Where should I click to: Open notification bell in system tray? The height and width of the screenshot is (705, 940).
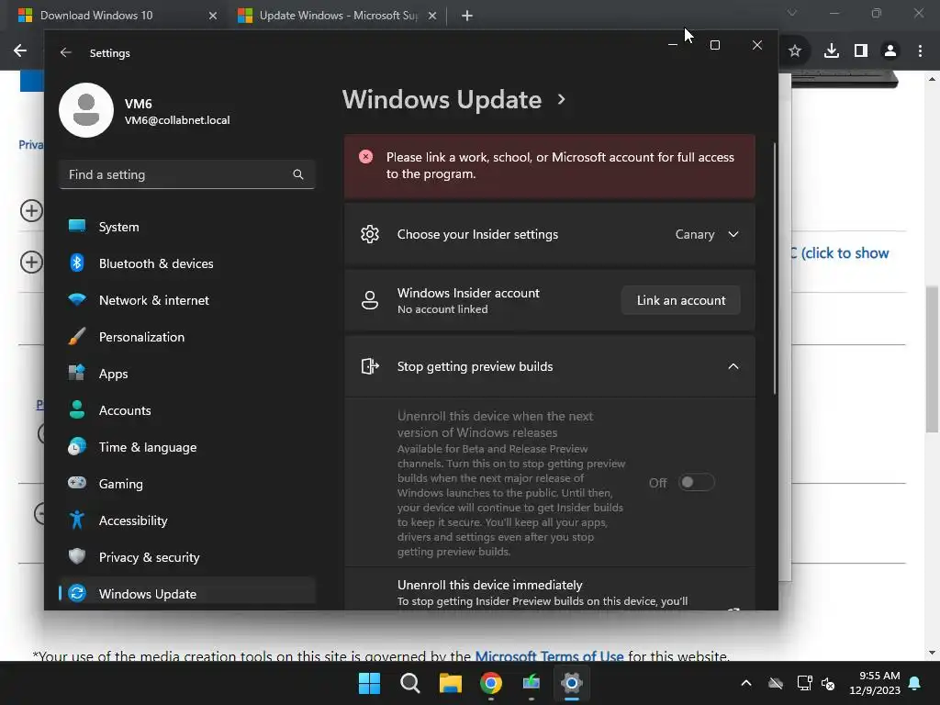pos(915,683)
